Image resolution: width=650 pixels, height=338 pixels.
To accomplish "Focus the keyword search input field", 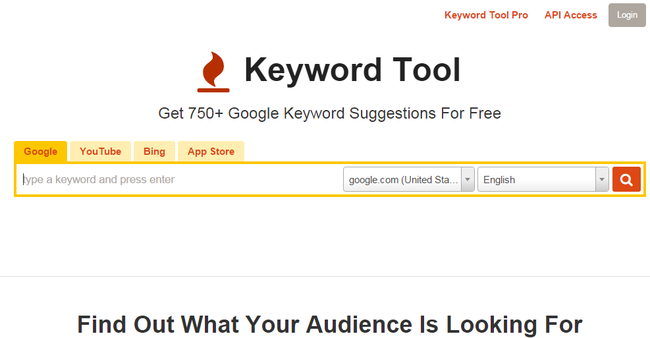I will click(x=179, y=179).
